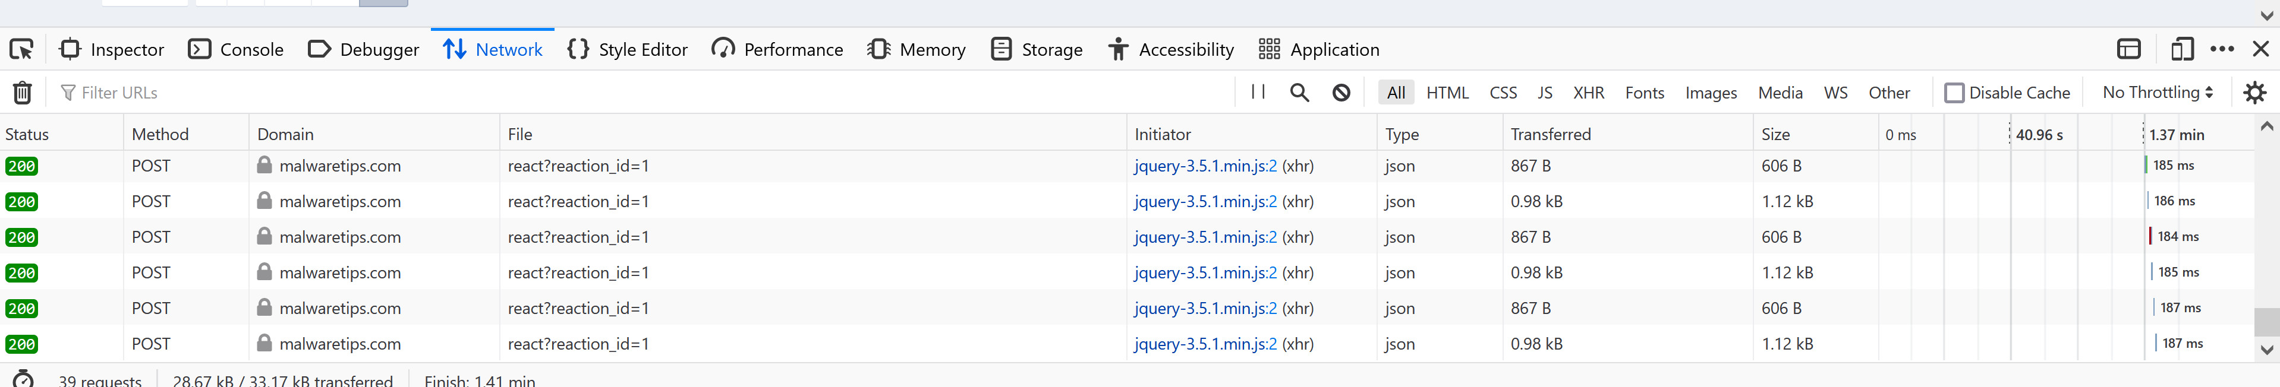Viewport: 2280px width, 387px height.
Task: Sort by the Domain column header
Action: (x=374, y=134)
